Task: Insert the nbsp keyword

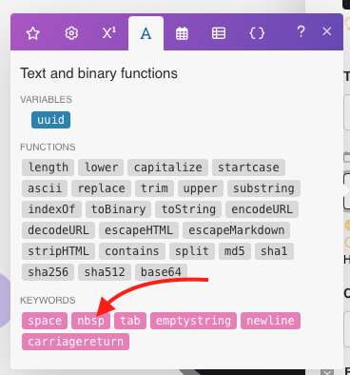Action: coord(90,321)
